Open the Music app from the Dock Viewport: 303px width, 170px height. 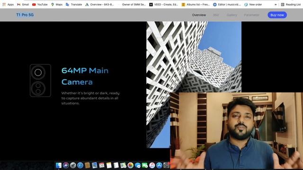click(152, 165)
